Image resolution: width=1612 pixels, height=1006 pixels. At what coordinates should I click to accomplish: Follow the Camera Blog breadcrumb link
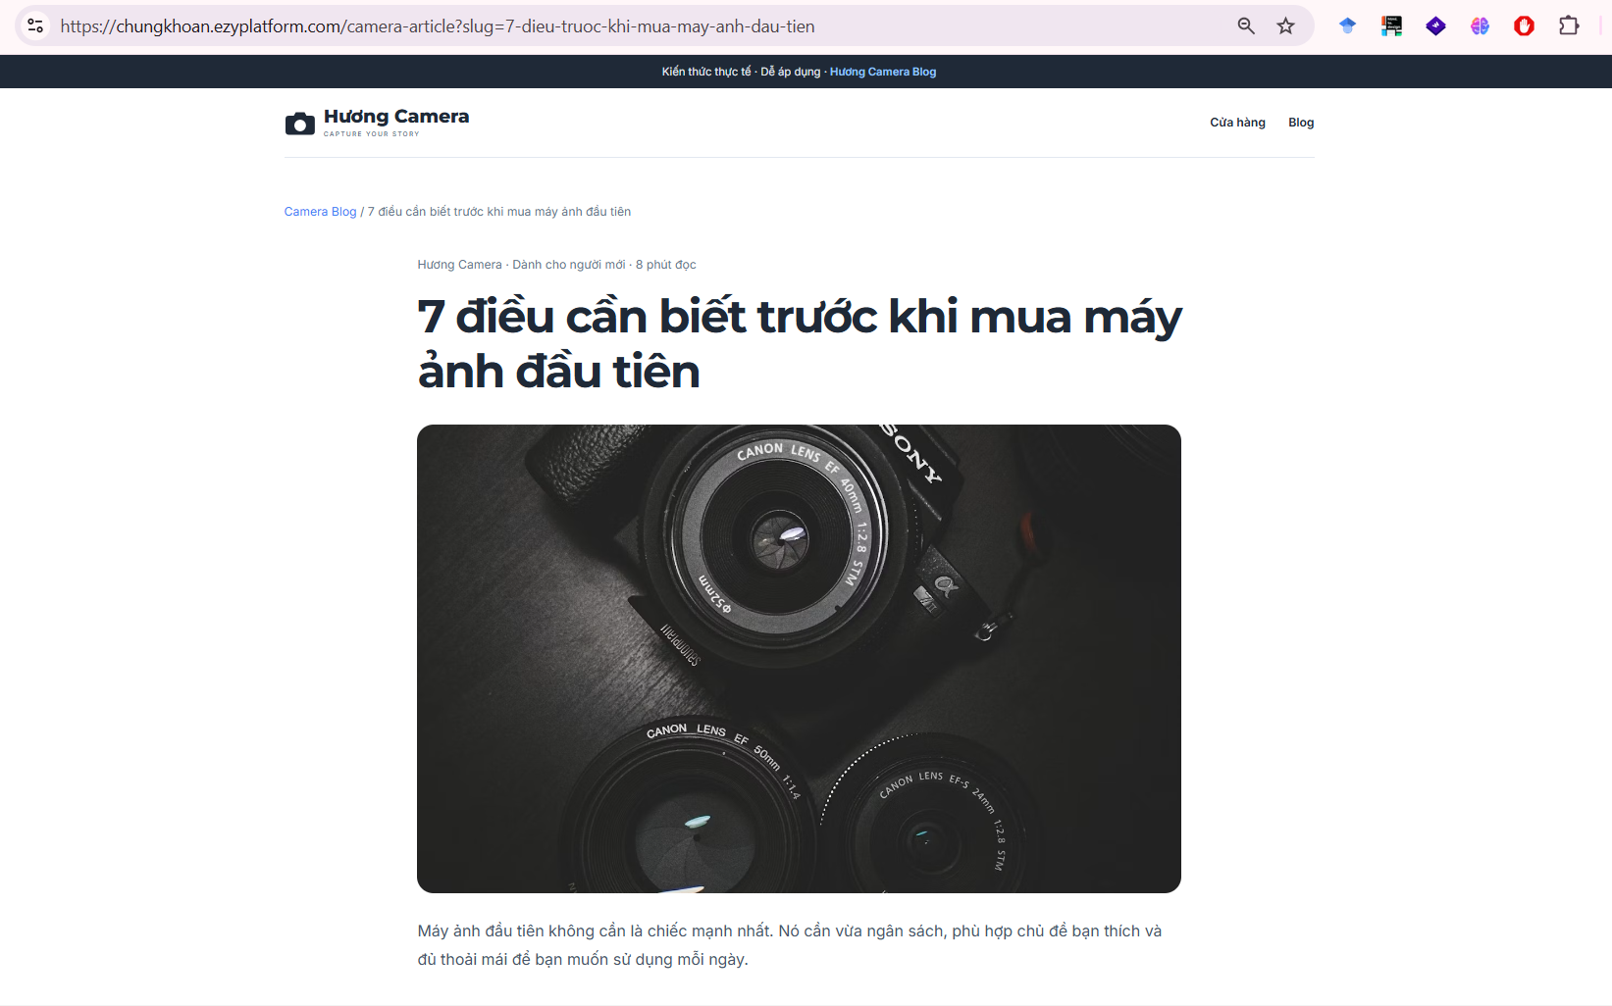pos(320,212)
